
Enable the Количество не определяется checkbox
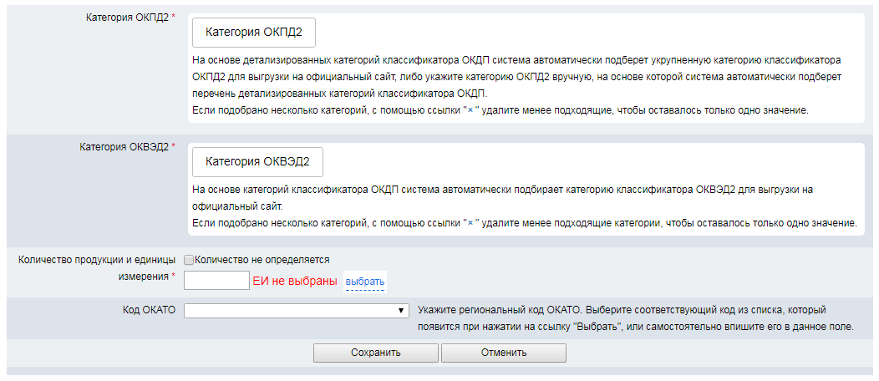188,260
